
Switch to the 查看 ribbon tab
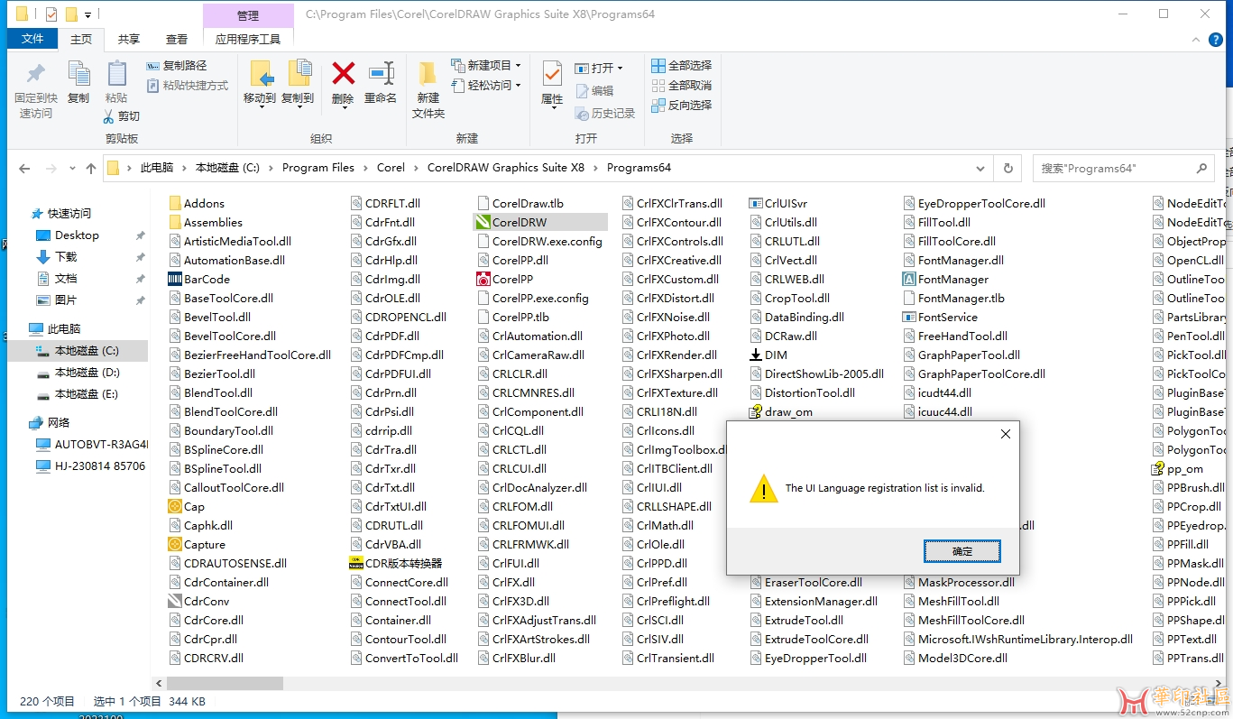click(177, 40)
